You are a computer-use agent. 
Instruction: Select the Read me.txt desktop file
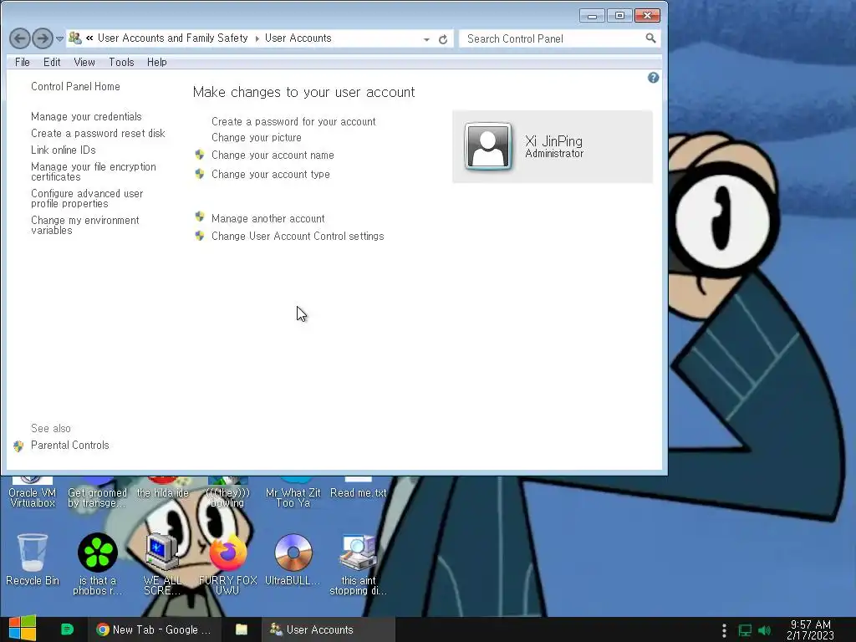pyautogui.click(x=358, y=487)
